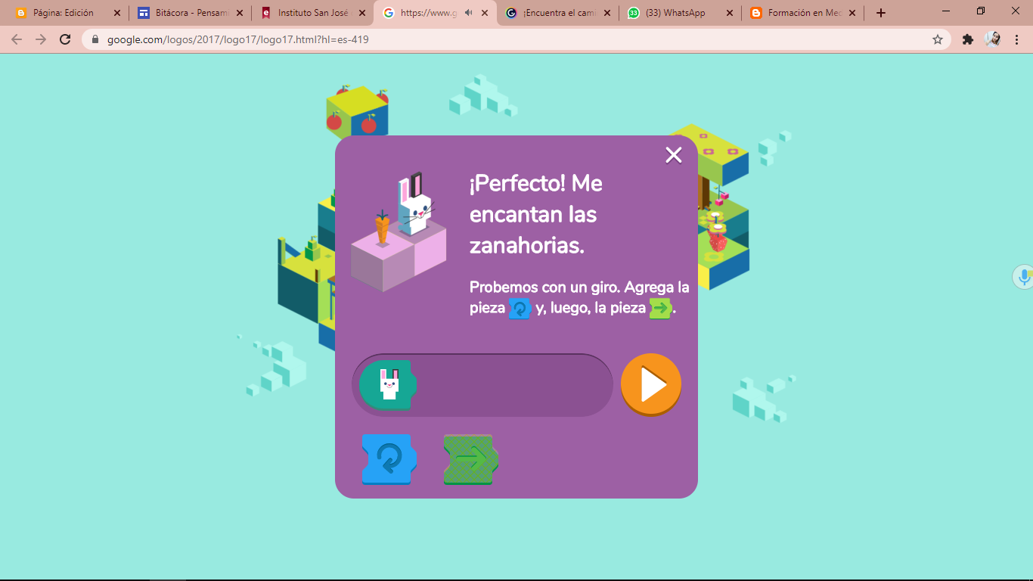The image size is (1033, 581).
Task: Select the blue turn-right puzzle piece
Action: coord(389,459)
